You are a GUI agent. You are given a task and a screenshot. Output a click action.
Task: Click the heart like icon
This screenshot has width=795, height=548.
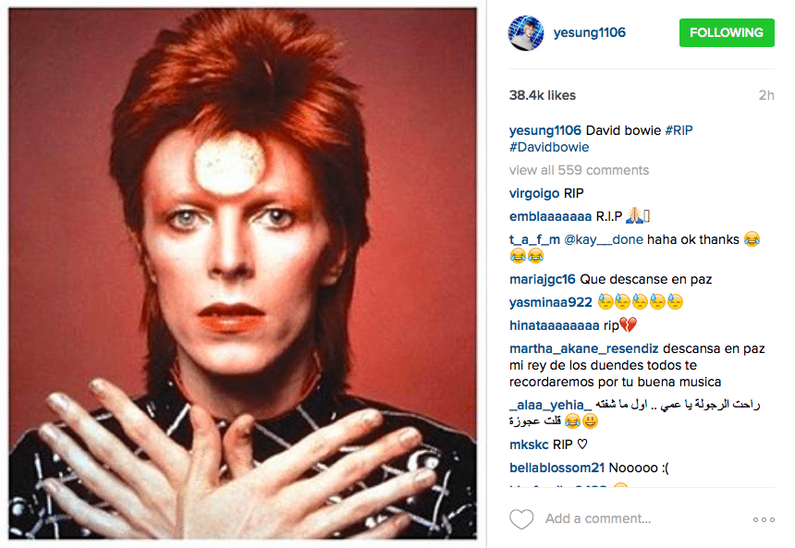(x=521, y=519)
